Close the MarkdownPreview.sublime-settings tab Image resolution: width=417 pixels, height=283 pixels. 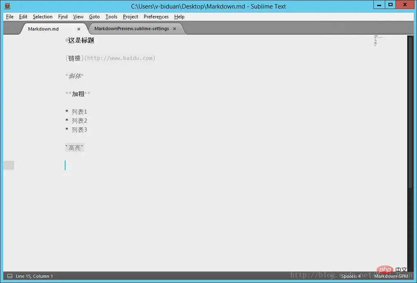pyautogui.click(x=174, y=29)
